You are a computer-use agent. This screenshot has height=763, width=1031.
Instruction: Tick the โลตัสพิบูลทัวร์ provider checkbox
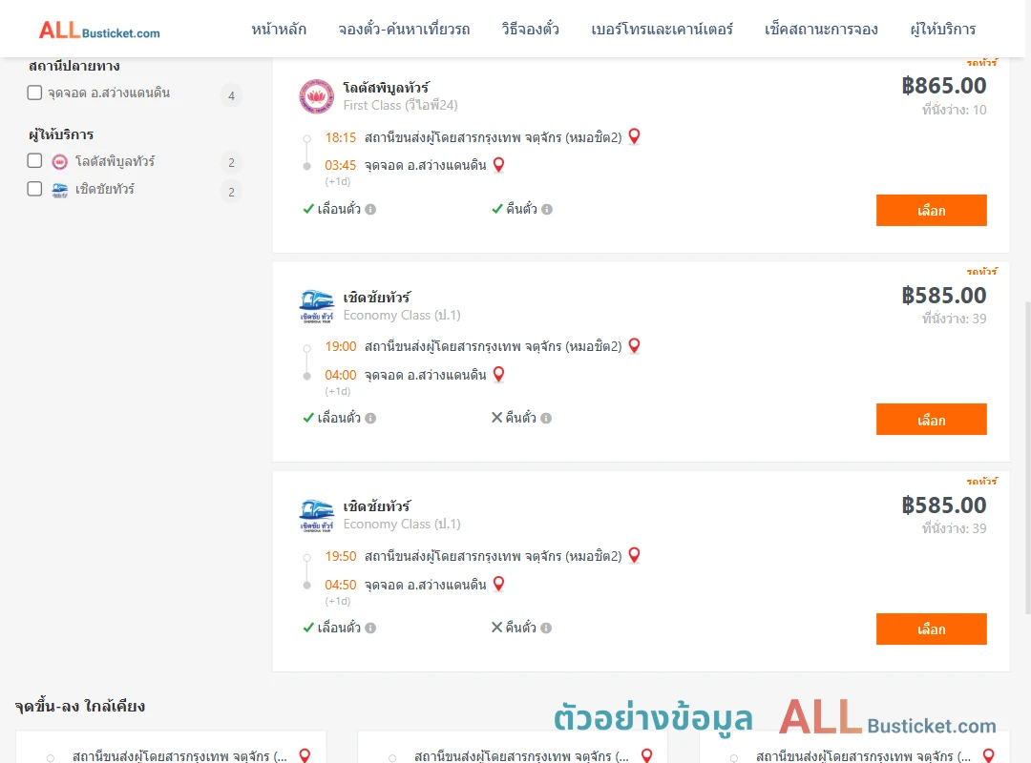pyautogui.click(x=34, y=160)
